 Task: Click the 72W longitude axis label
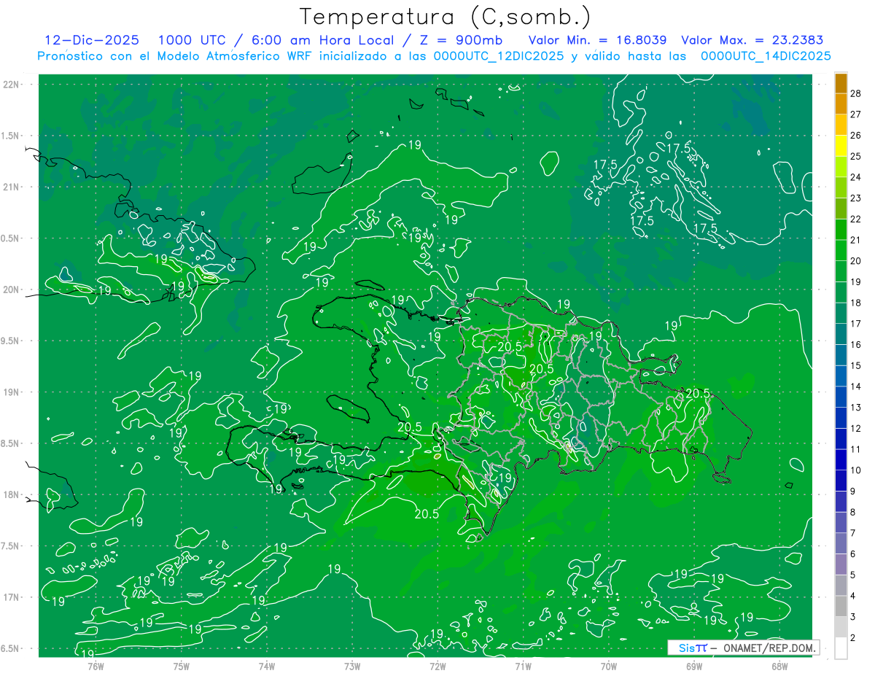point(437,666)
